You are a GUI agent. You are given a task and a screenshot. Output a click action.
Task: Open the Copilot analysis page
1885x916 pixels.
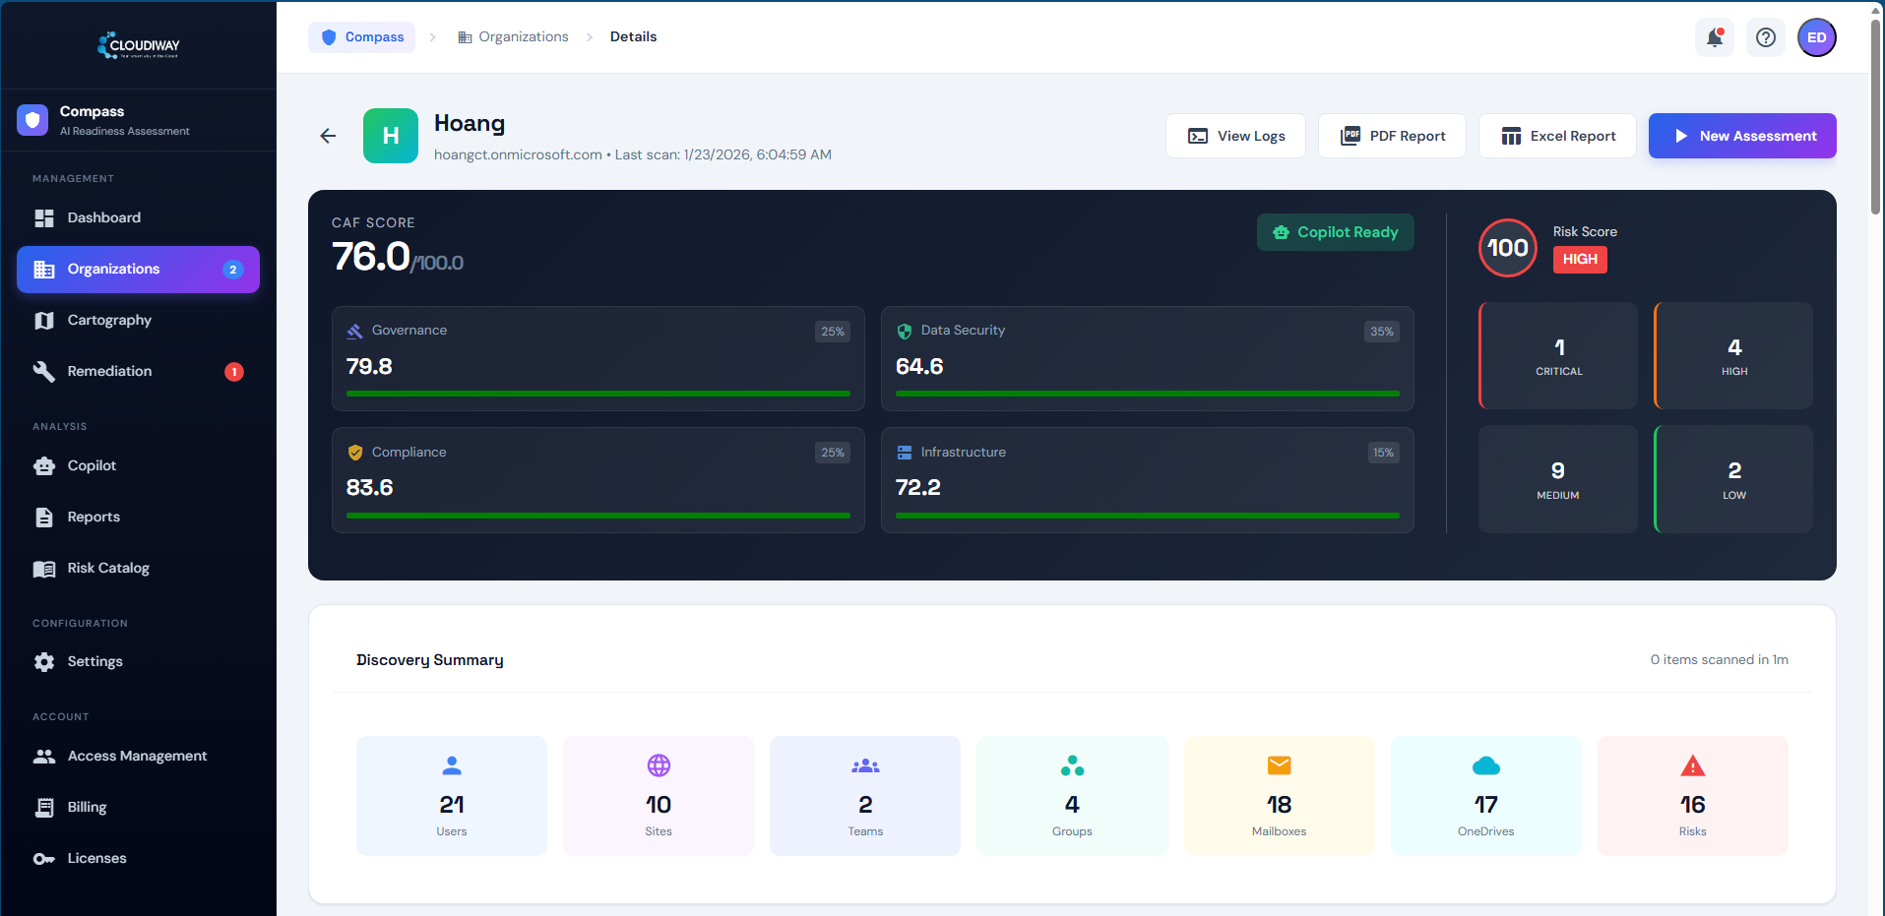(138, 466)
